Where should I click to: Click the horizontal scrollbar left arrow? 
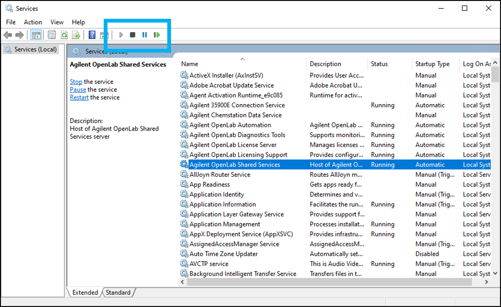click(x=182, y=282)
